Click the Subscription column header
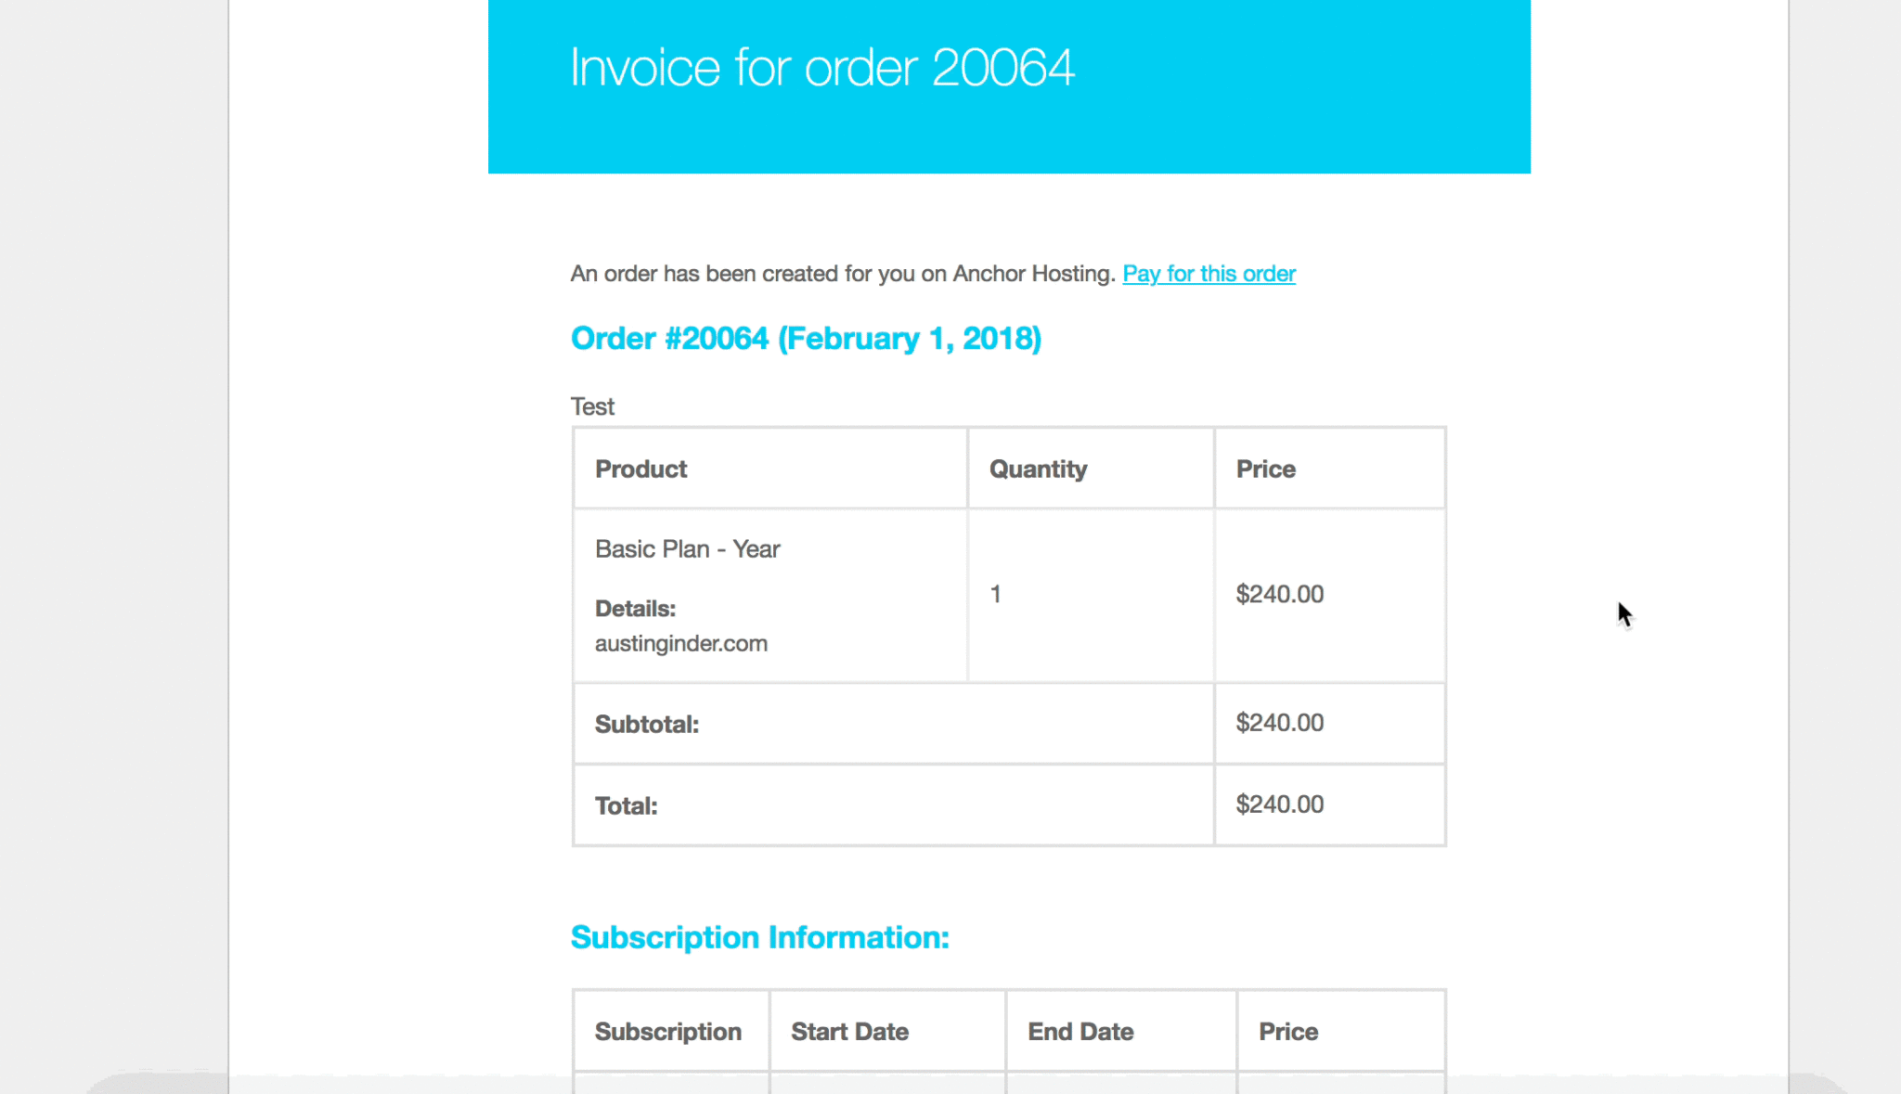 pyautogui.click(x=667, y=1032)
